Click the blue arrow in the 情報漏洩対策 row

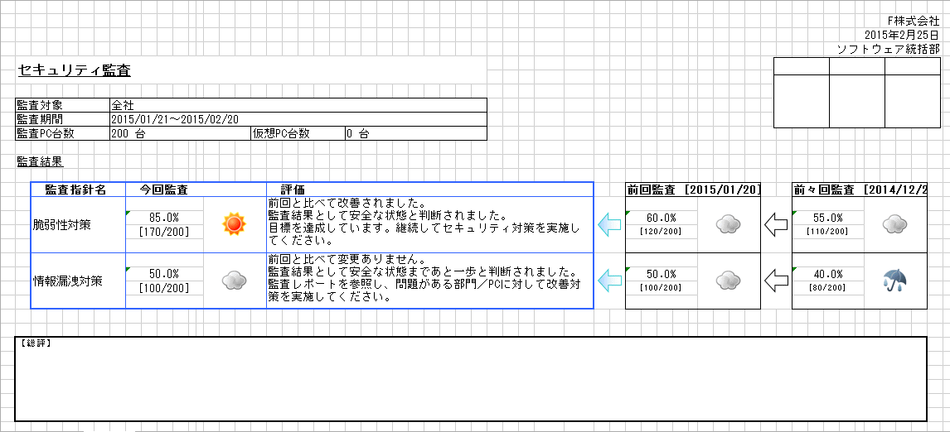[x=609, y=281]
